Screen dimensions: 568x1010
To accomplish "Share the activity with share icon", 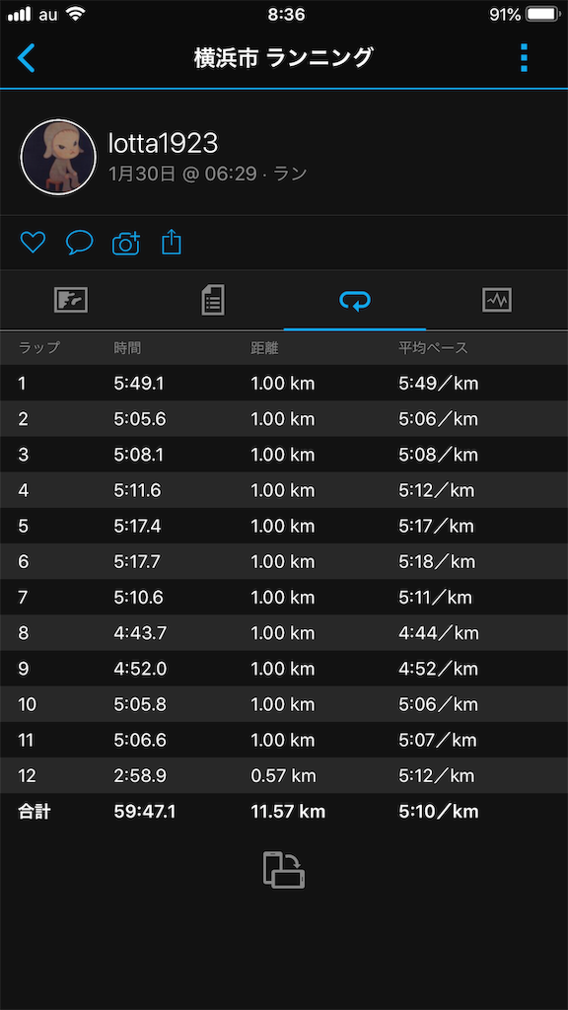I will tap(172, 243).
